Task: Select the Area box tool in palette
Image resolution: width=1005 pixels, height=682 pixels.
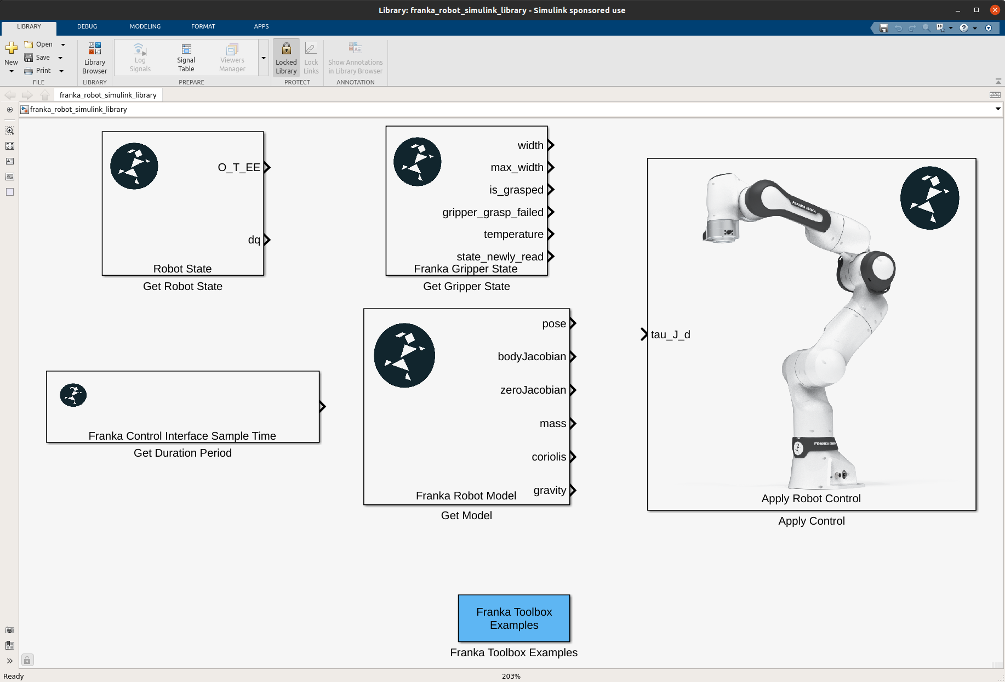Action: tap(10, 192)
